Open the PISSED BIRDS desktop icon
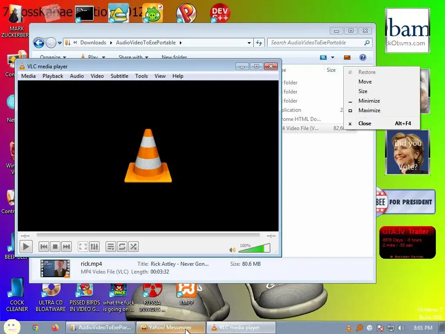The width and height of the screenshot is (445, 334). [85, 297]
